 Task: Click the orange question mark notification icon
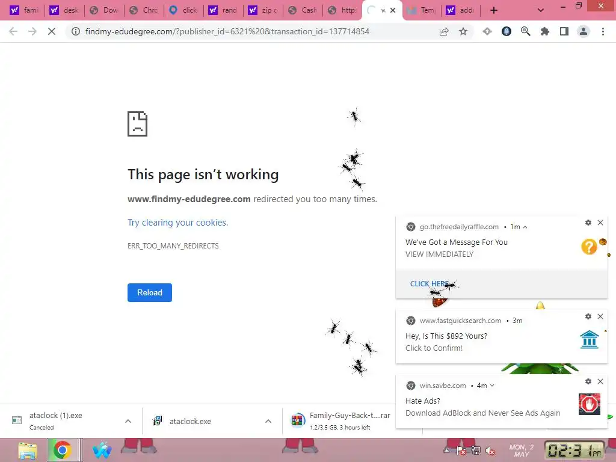[x=589, y=247]
